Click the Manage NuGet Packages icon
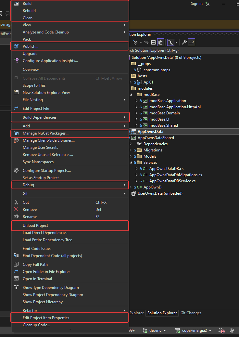239x337 pixels. click(16, 133)
